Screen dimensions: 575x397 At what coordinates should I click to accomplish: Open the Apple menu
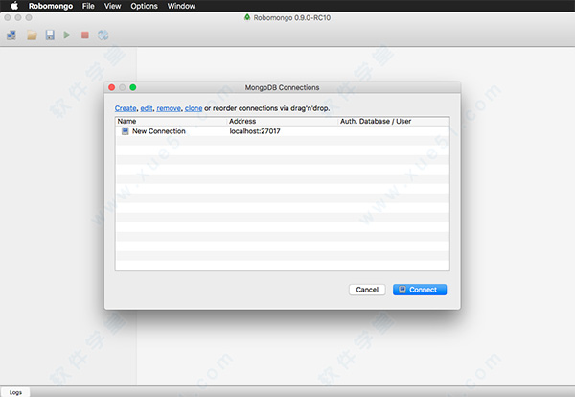14,6
